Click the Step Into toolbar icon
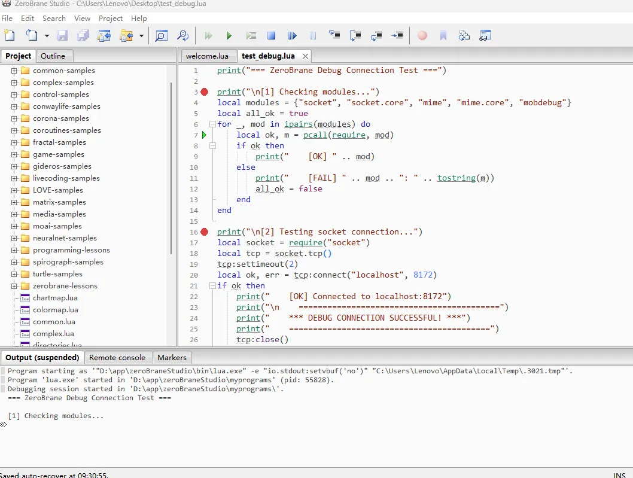Image resolution: width=633 pixels, height=478 pixels. pyautogui.click(x=334, y=36)
